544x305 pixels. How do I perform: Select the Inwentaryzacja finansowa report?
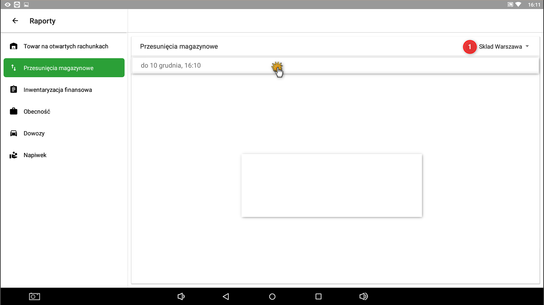click(58, 90)
